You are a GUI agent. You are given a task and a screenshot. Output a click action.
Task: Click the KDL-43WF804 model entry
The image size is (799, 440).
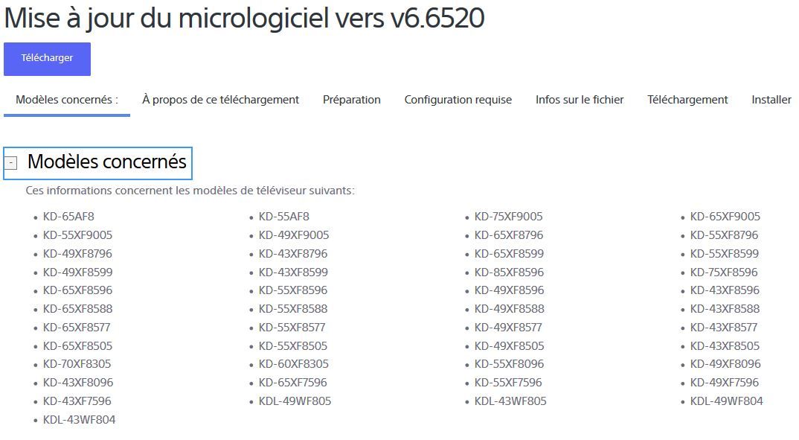tap(79, 420)
